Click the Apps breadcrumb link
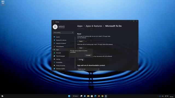 click(x=80, y=26)
